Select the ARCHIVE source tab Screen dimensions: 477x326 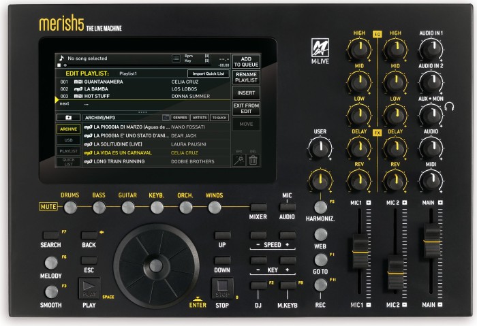68,129
